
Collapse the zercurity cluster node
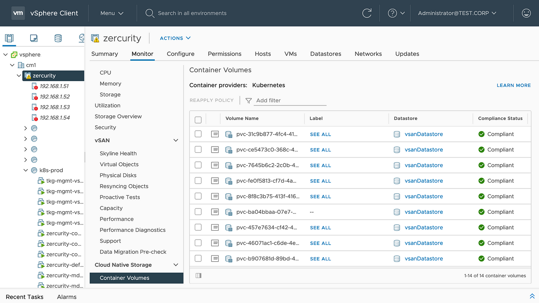(19, 76)
